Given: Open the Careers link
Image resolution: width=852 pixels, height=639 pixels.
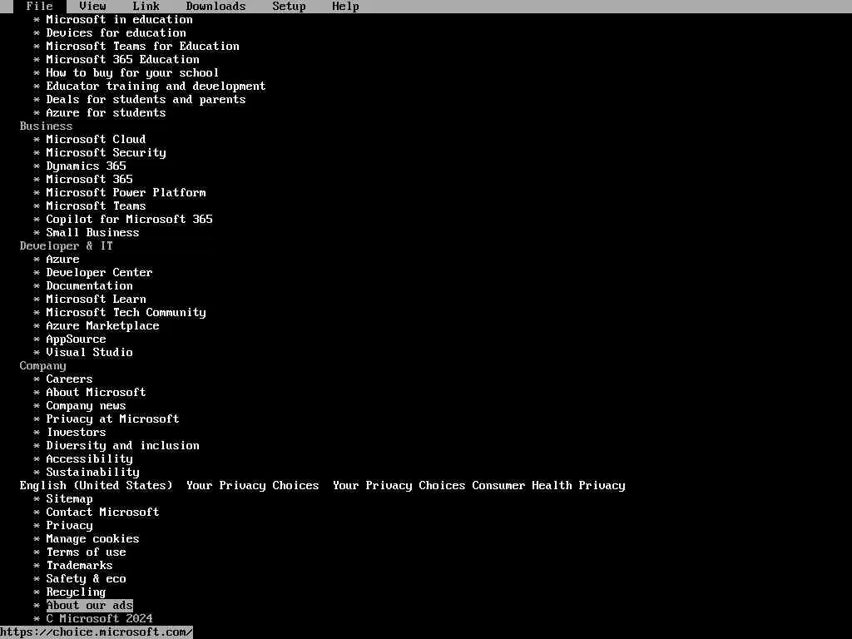Looking at the screenshot, I should pos(70,379).
